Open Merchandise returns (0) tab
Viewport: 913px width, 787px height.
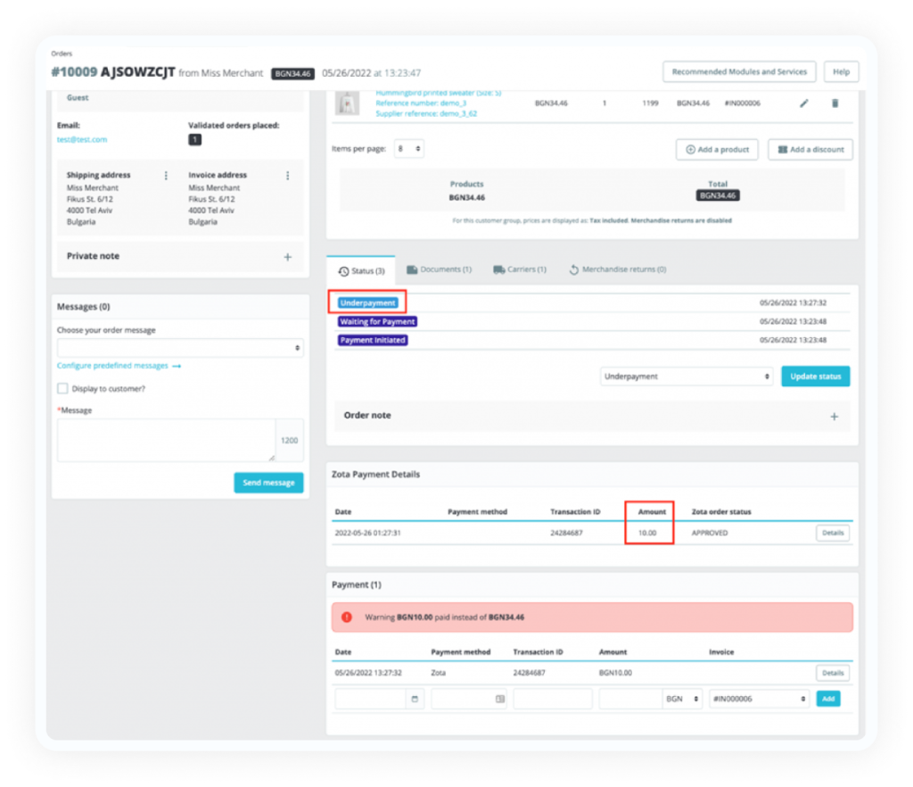click(617, 269)
